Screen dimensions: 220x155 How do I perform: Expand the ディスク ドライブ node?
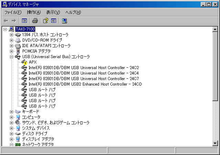[11, 134]
